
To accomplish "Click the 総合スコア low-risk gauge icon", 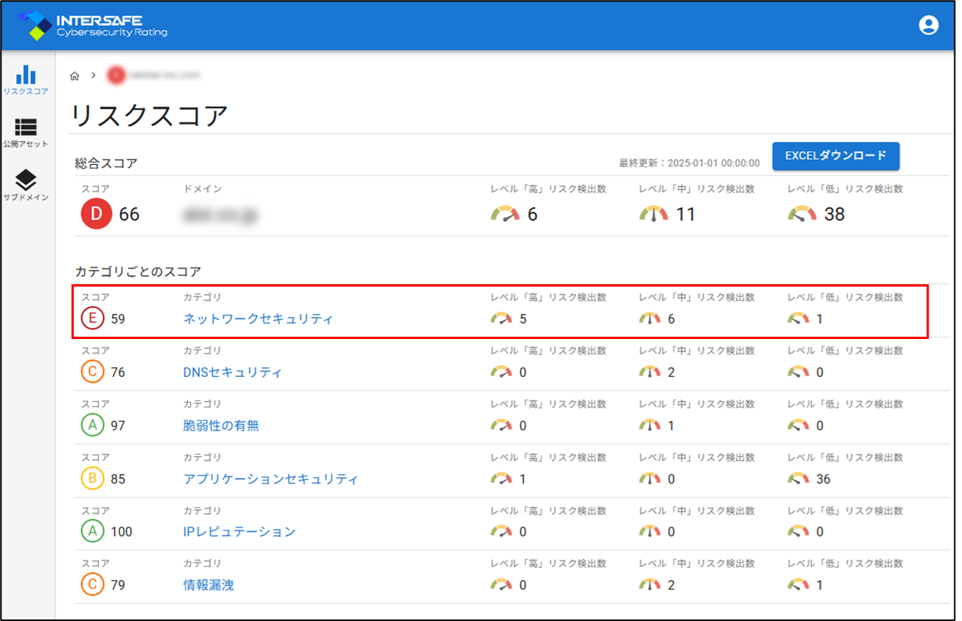I will (x=802, y=214).
